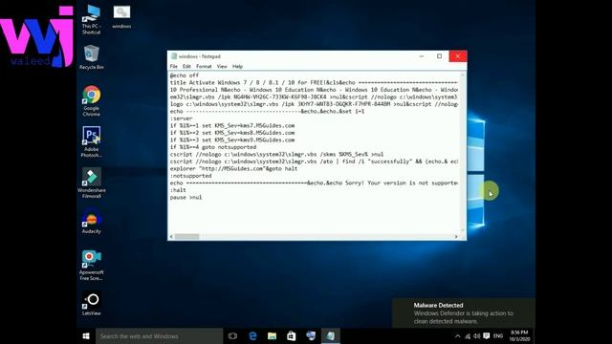Open File Explorer from taskbar
The height and width of the screenshot is (344, 612).
tap(272, 335)
